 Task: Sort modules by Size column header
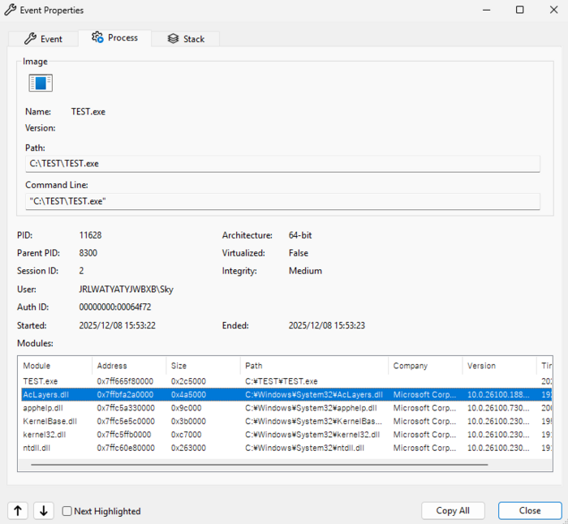click(x=202, y=366)
